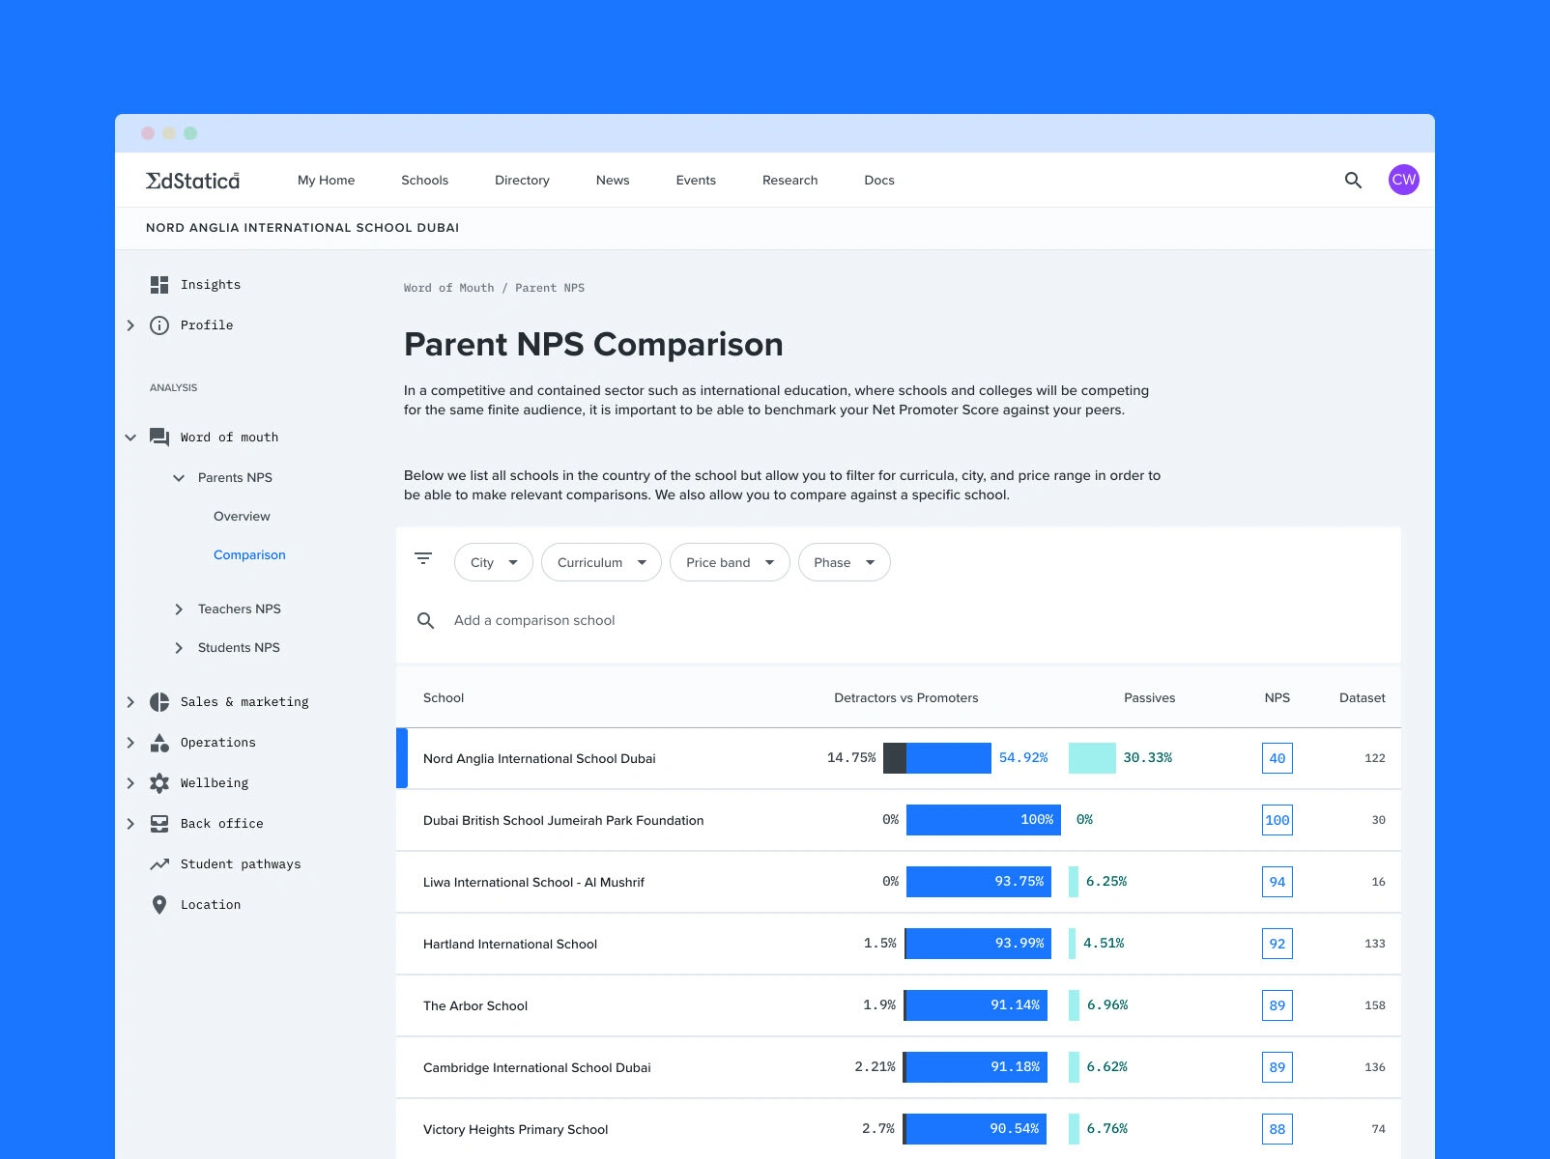Open the Phase filter dropdown

pyautogui.click(x=844, y=562)
